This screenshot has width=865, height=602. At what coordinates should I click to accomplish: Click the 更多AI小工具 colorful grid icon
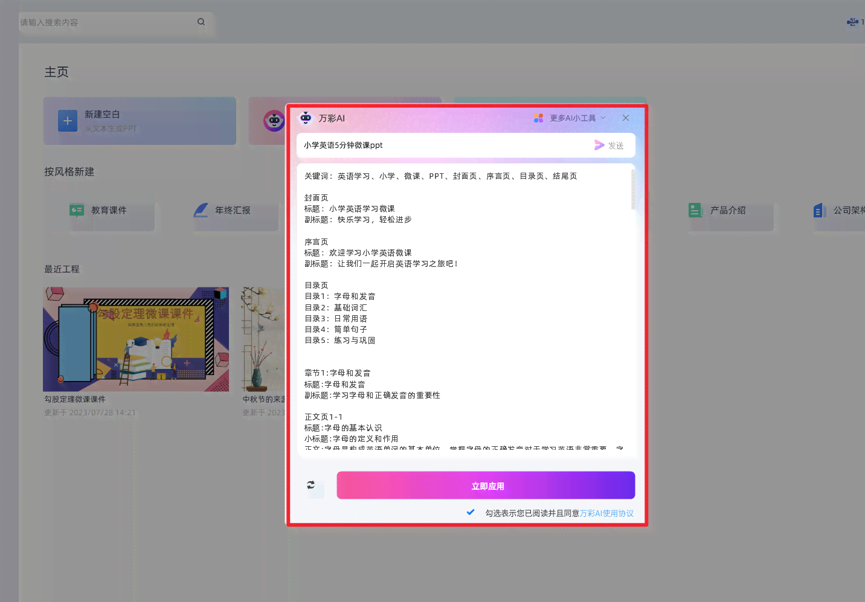click(x=538, y=118)
